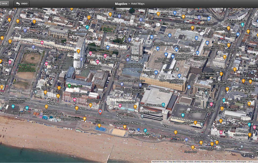Screen dimensions: 258x163
Task: Select the British Airways i360 attraction pin
Action: tap(13, 106)
